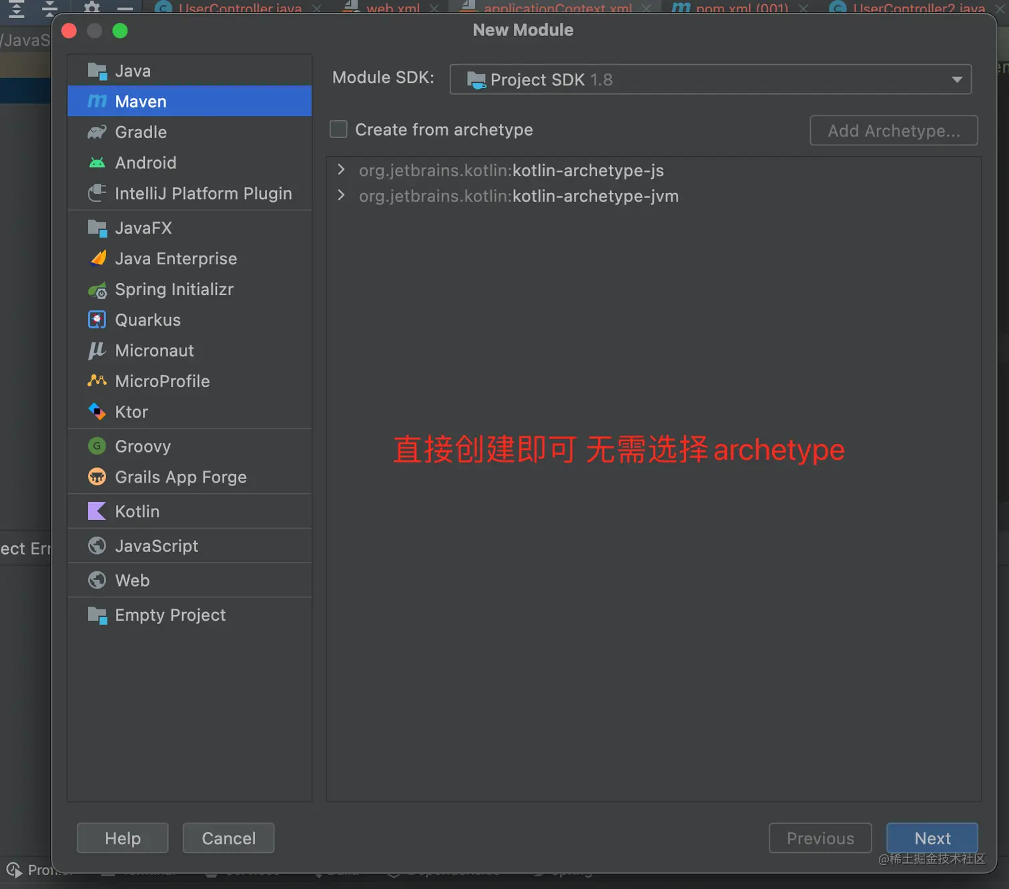Viewport: 1009px width, 889px height.
Task: Click the Ktor icon
Action: 97,412
